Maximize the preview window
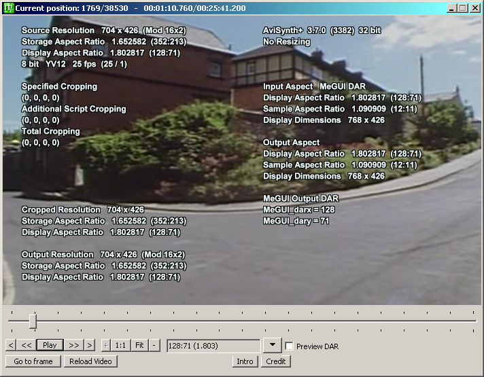The width and height of the screenshot is (484, 377). click(463, 8)
